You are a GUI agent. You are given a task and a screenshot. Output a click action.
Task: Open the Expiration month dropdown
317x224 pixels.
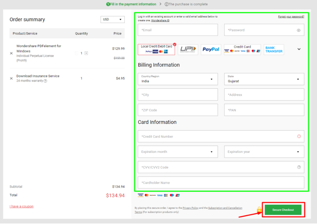pos(178,152)
